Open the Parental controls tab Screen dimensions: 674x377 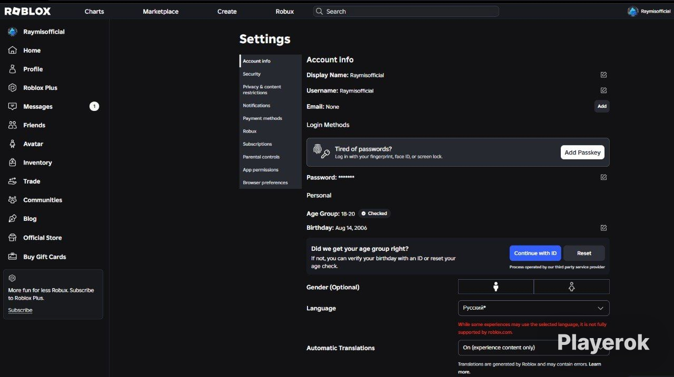(x=270, y=157)
